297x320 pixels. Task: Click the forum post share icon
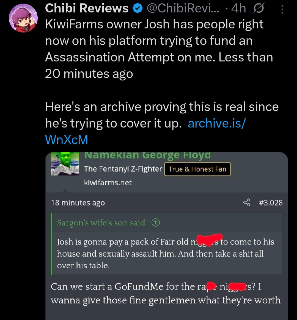(247, 203)
